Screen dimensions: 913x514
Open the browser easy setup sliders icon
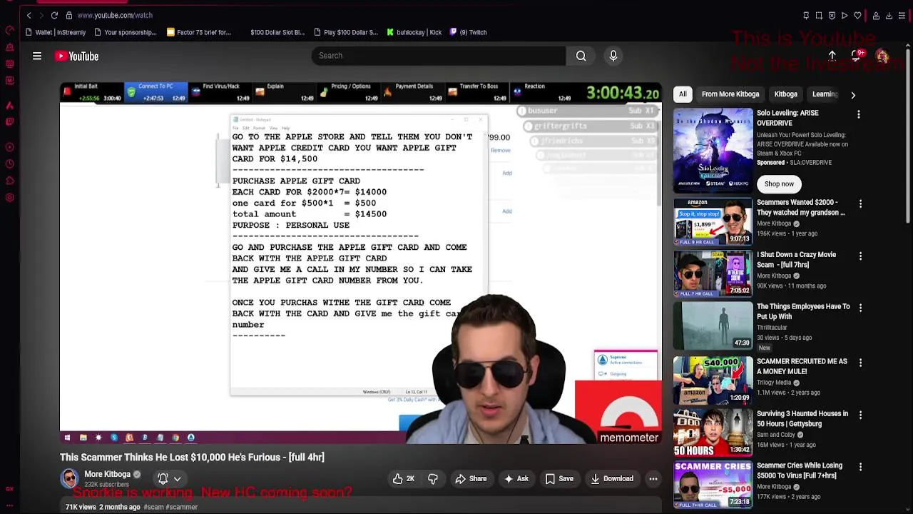(902, 15)
